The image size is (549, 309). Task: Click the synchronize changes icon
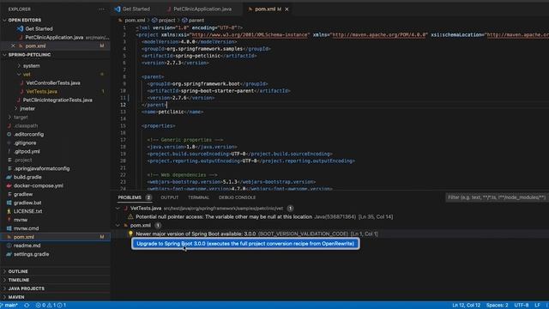point(27,306)
